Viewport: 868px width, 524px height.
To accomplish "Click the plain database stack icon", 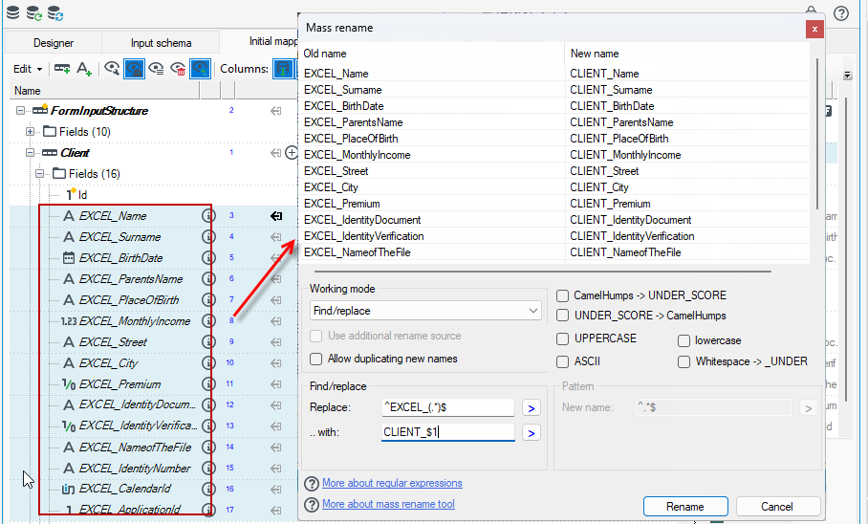I will pyautogui.click(x=12, y=12).
